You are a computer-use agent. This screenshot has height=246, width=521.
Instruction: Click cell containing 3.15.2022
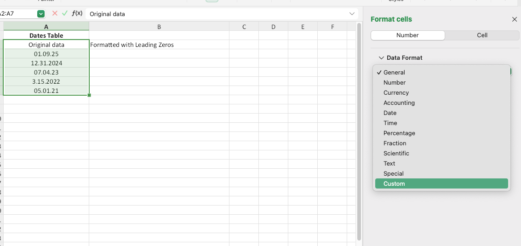click(x=46, y=81)
